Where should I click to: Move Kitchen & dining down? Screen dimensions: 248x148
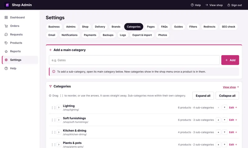click(x=224, y=132)
